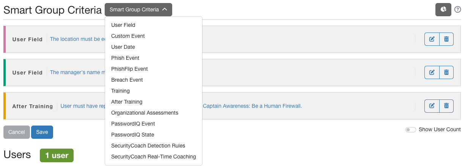This screenshot has height=166, width=465.
Task: Edit the After Training criterion
Action: click(432, 106)
